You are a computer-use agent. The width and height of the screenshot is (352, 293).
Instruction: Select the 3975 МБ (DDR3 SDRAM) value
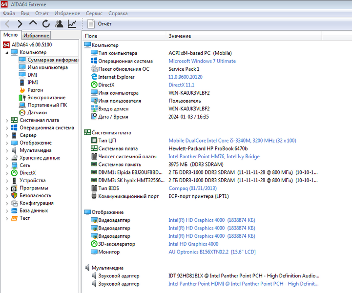pos(196,165)
